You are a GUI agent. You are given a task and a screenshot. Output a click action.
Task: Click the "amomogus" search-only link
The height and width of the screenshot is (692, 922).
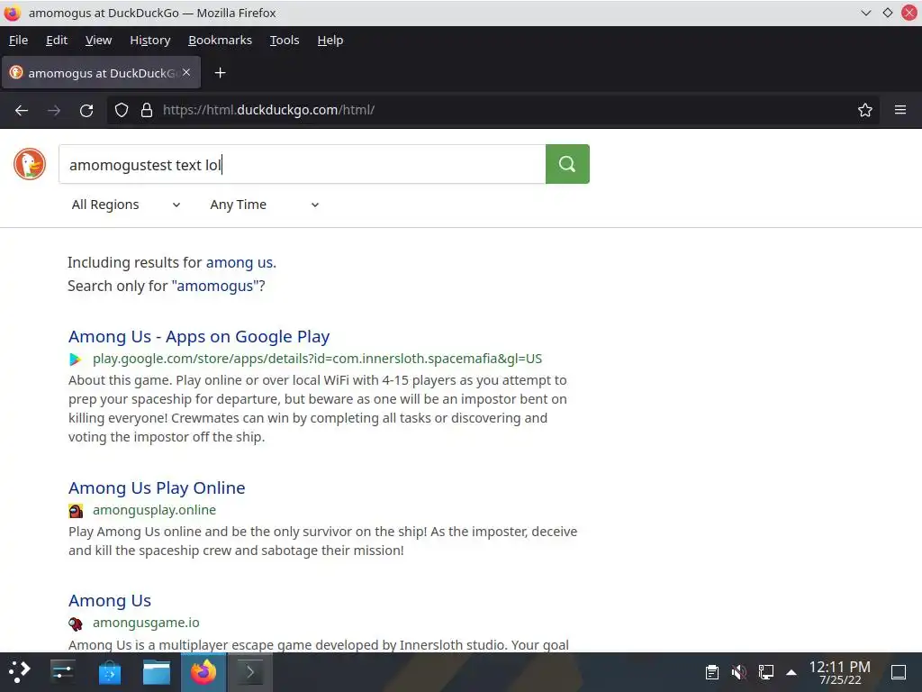click(214, 286)
